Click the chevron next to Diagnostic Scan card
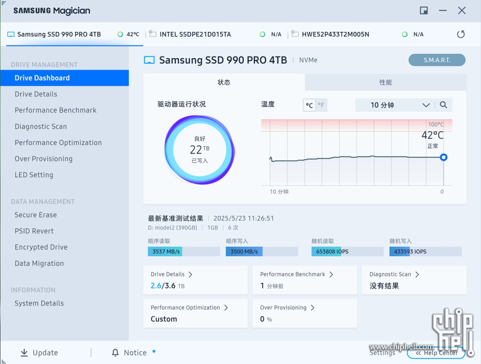This screenshot has height=364, width=481. (417, 274)
